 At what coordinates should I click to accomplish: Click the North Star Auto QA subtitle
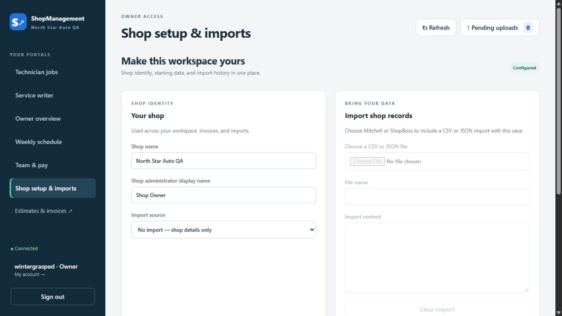(x=55, y=28)
